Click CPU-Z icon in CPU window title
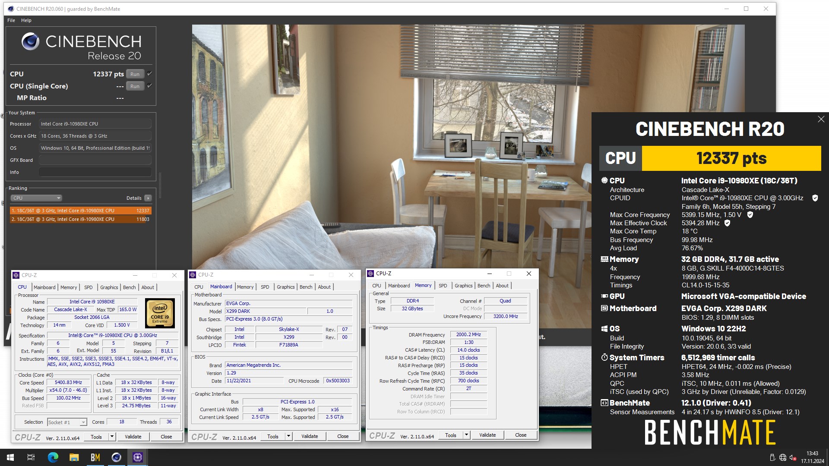This screenshot has height=466, width=829. pos(16,275)
